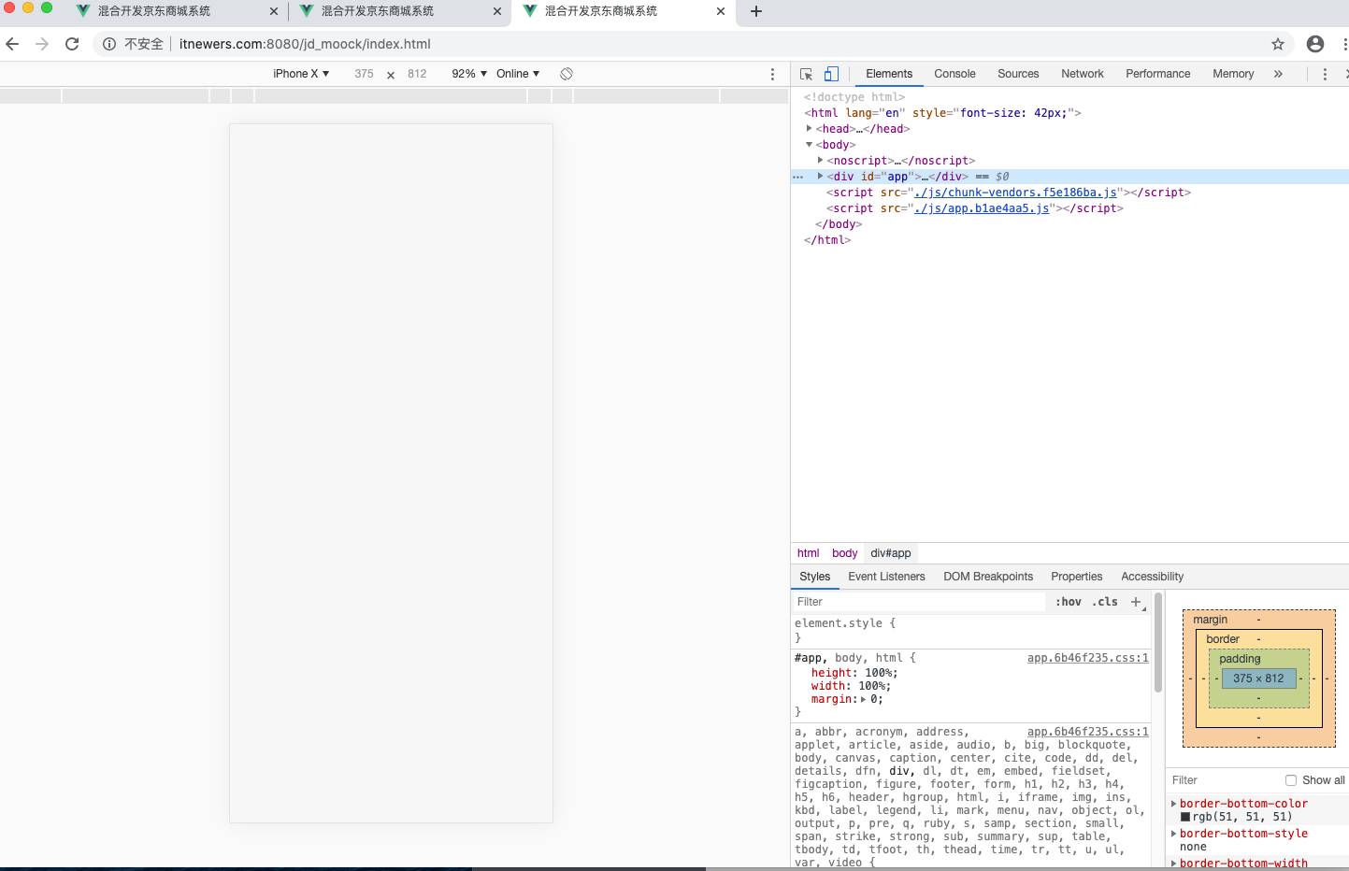This screenshot has height=871, width=1349.
Task: Expand the head element node
Action: pos(810,129)
